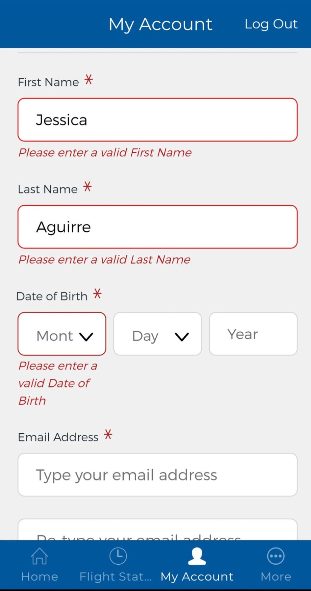Click the Day dropdown chevron arrow
Screen dimensions: 311x591
click(182, 337)
